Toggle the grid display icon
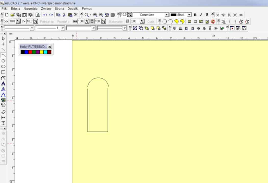This screenshot has width=268, height=183. (x=113, y=15)
